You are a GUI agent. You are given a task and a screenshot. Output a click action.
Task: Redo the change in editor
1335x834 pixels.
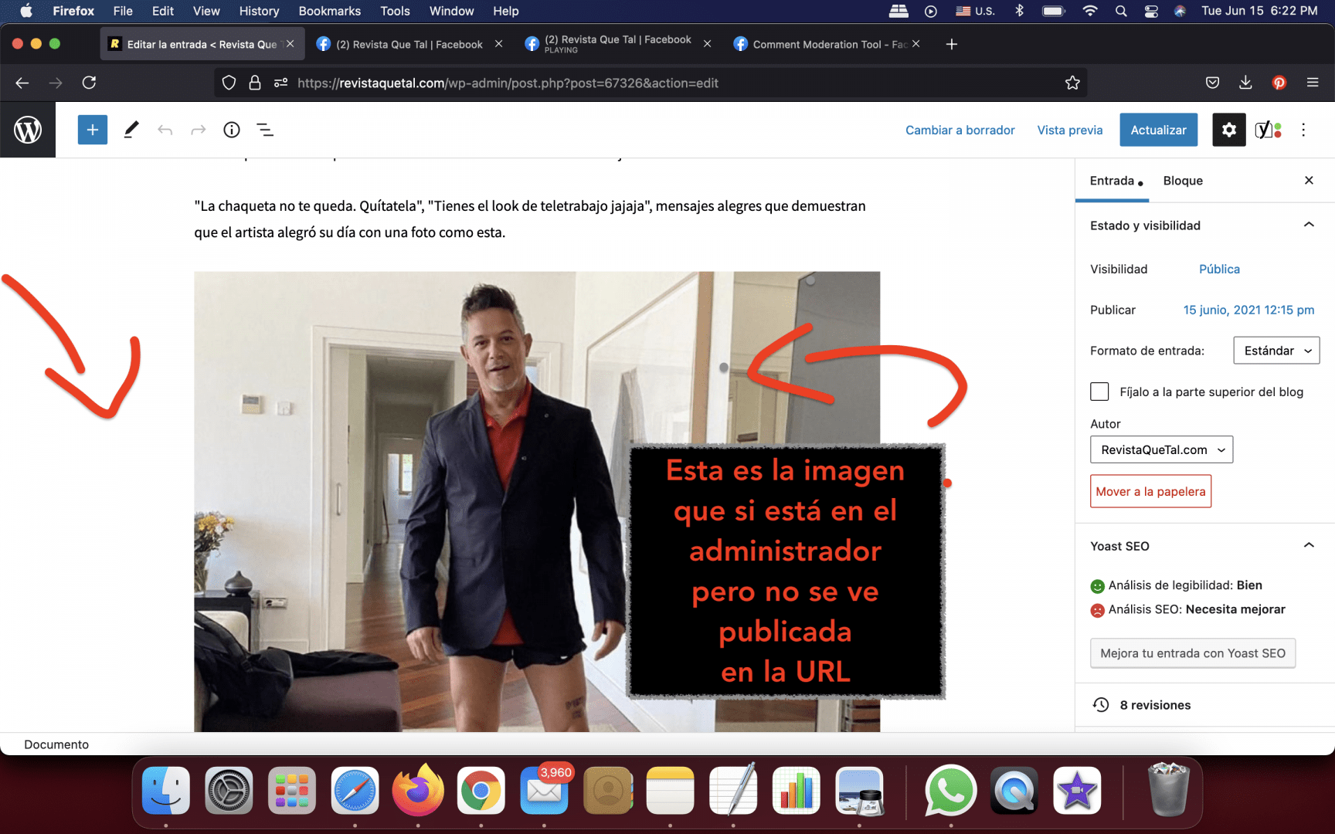pyautogui.click(x=199, y=130)
